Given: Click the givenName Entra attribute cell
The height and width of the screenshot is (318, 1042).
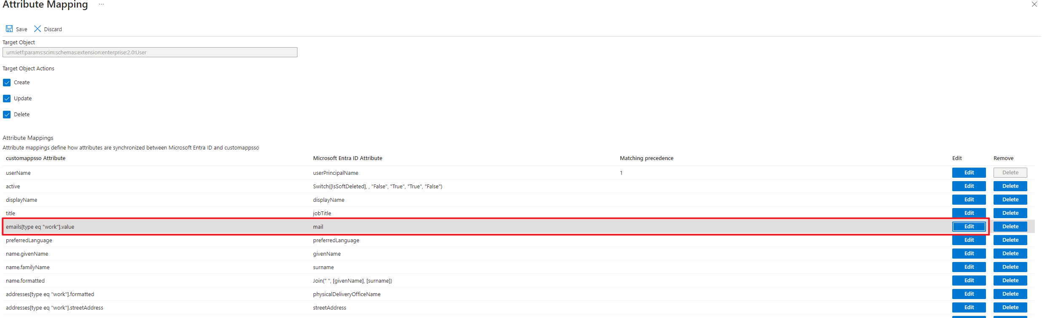Looking at the screenshot, I should coord(327,254).
